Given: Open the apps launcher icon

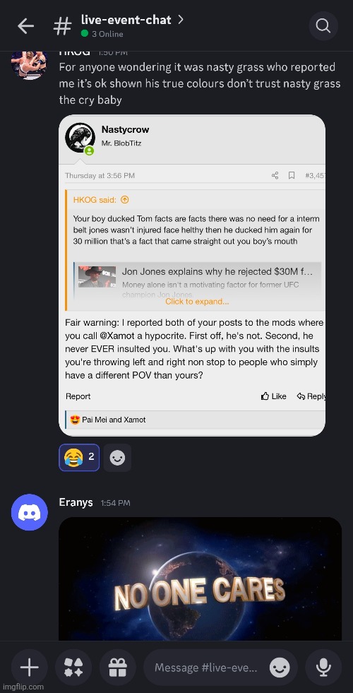Looking at the screenshot, I should coord(73,668).
